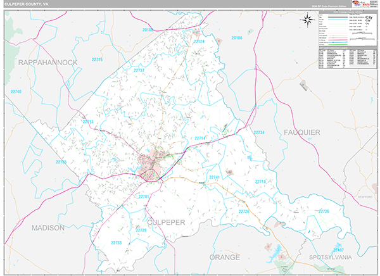Click ZIP code label 22729
The image size is (380, 276).
(x=141, y=230)
